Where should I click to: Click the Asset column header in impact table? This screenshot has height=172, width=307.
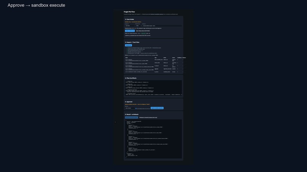pos(126,58)
